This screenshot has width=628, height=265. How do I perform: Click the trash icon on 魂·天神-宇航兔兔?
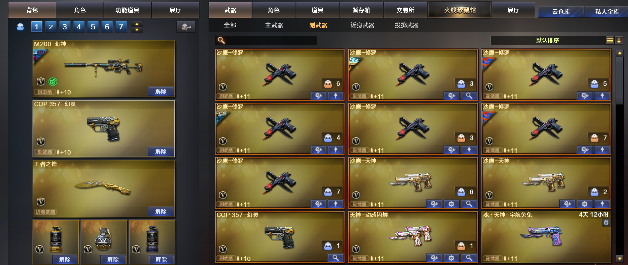[606, 222]
